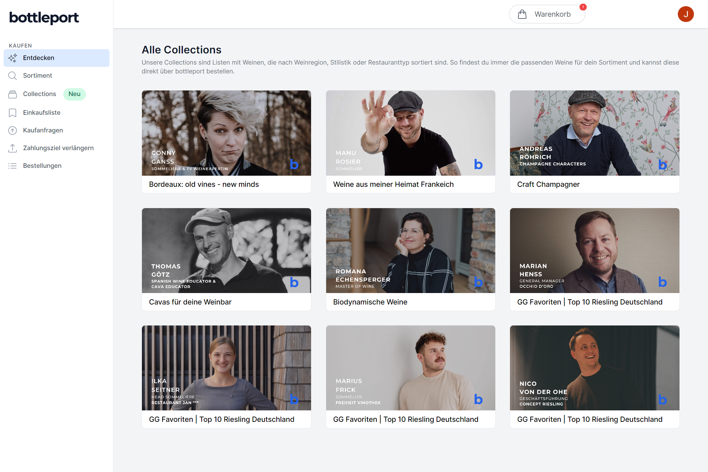Click Conny Ganss collection photo
This screenshot has width=708, height=472.
[226, 133]
